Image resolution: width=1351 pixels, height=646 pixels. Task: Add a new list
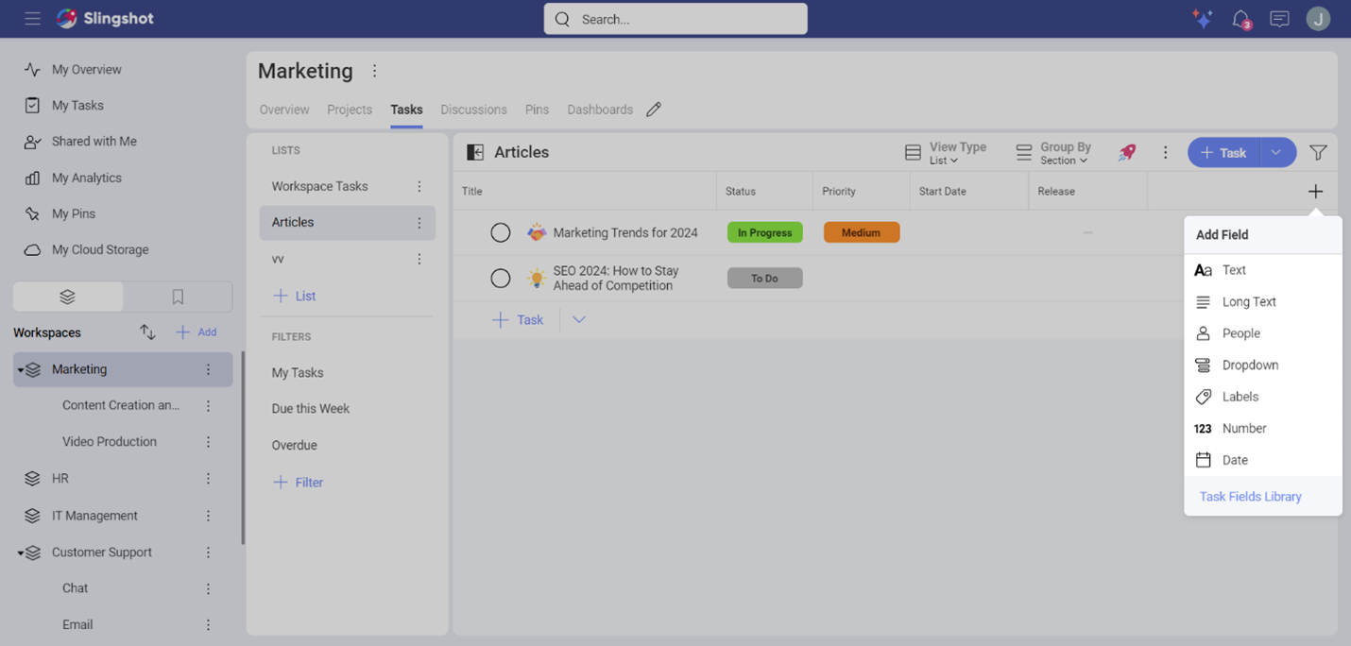(x=294, y=296)
